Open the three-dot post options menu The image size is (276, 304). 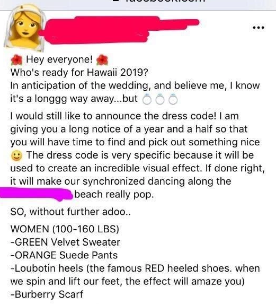259,28
